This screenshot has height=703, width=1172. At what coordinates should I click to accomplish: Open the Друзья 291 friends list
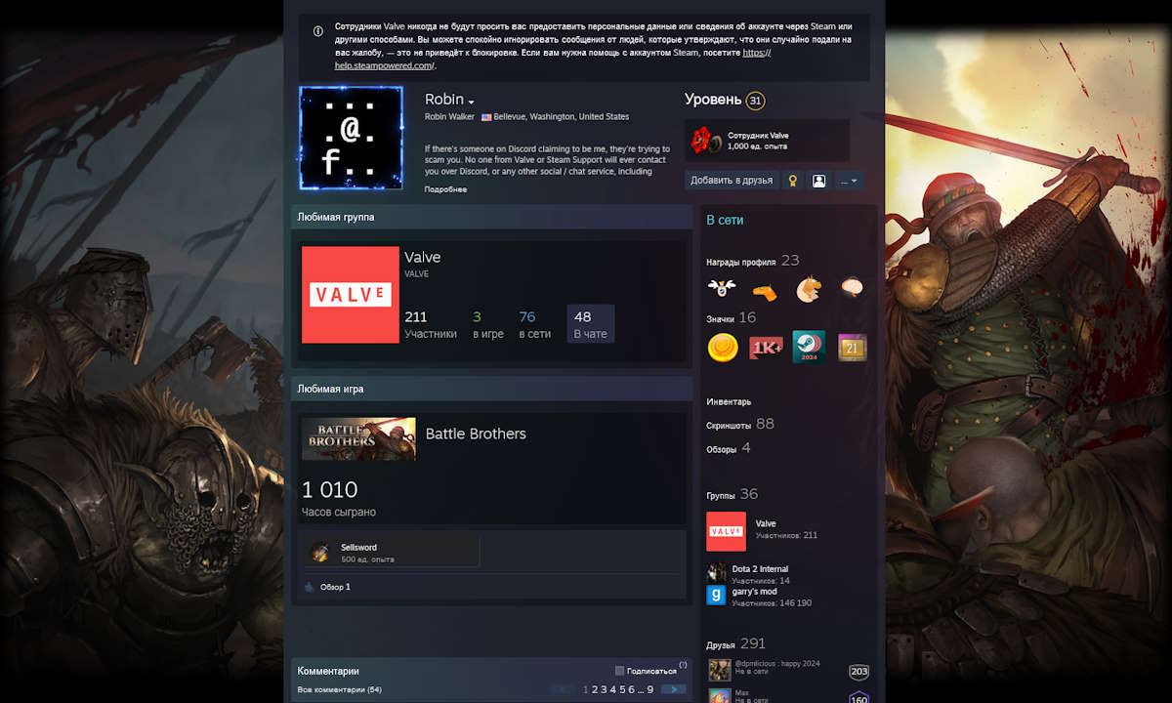(x=735, y=643)
